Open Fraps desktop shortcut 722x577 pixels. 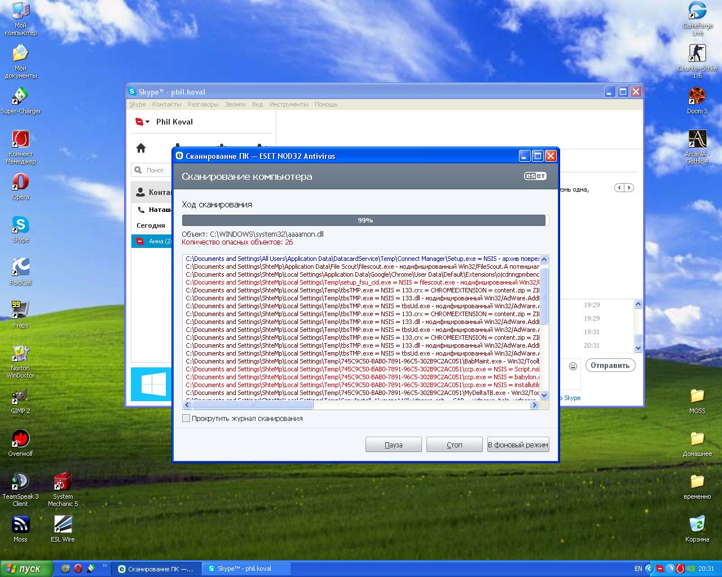coord(21,315)
